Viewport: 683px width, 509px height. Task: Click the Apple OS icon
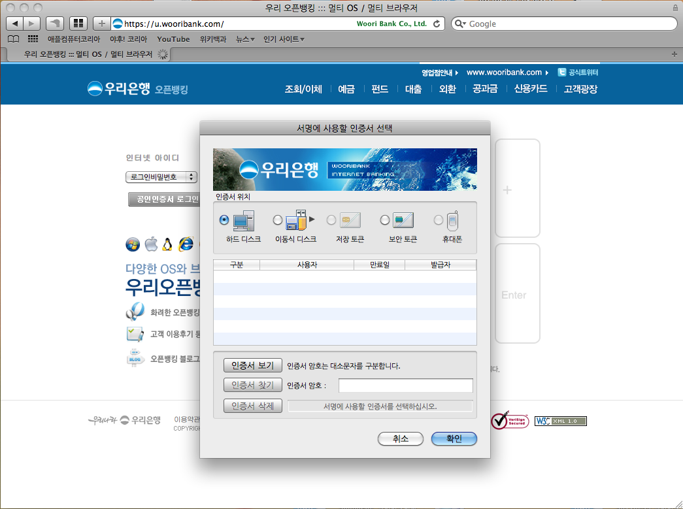151,244
